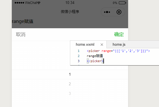Select the home.wxml tab

pos(85,45)
